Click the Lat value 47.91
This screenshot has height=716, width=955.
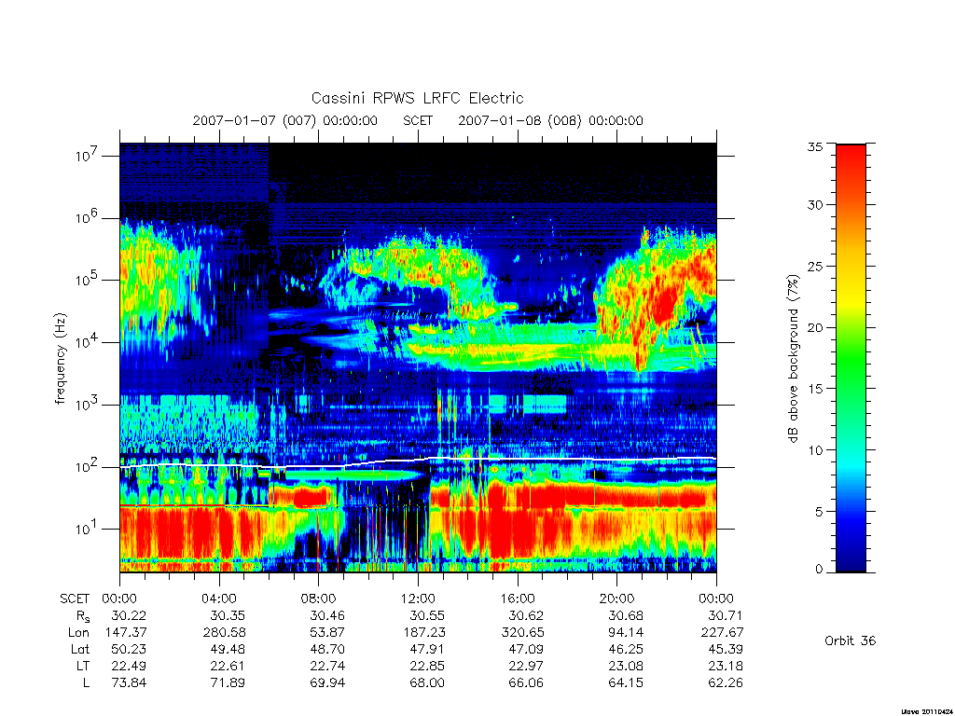[427, 649]
